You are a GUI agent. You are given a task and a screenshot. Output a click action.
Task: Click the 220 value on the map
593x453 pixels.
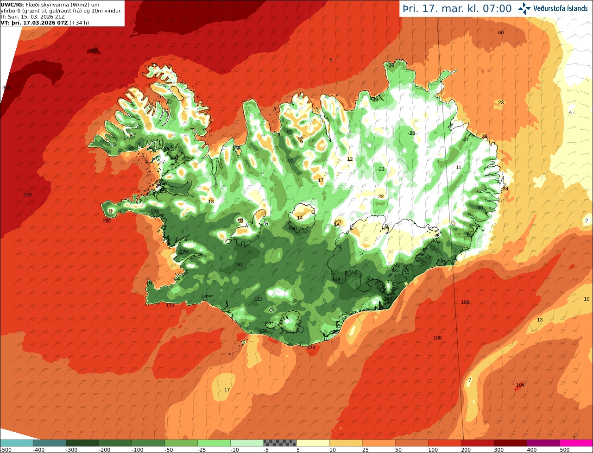pos(107,220)
